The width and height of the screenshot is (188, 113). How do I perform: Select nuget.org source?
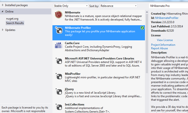pyautogui.click(x=12, y=19)
